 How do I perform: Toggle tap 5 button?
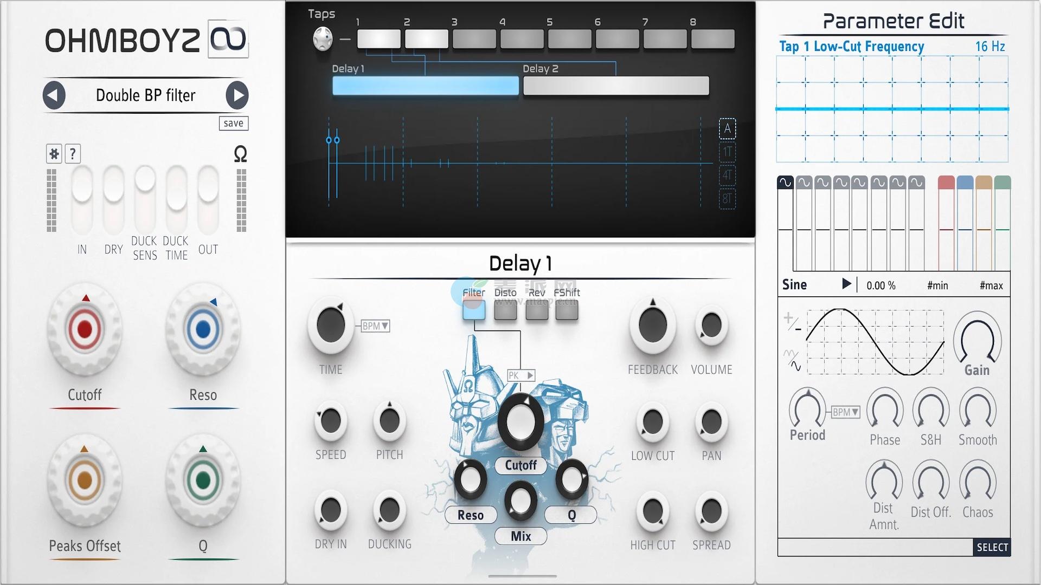point(570,39)
